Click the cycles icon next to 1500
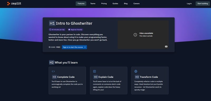The height and width of the screenshot is (101, 211). click(50, 47)
